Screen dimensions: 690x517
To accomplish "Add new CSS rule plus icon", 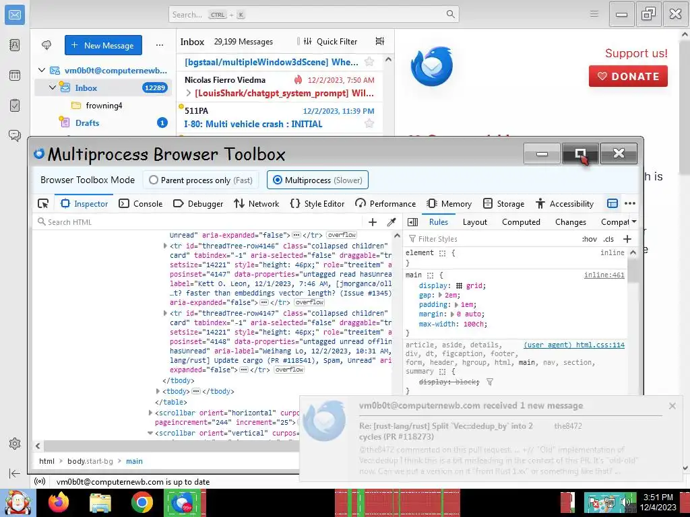I will coord(627,239).
